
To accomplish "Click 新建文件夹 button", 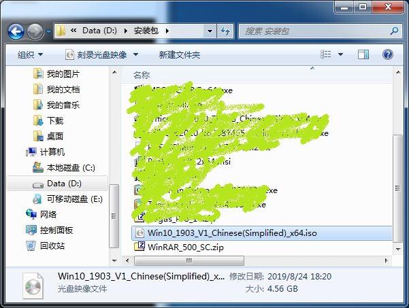I will pos(180,54).
